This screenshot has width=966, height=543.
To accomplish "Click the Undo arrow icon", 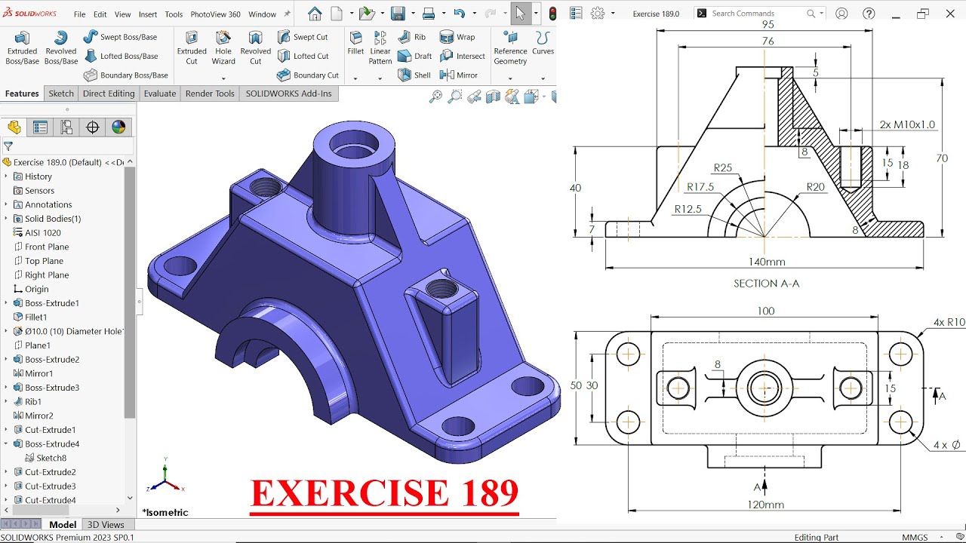I will [459, 14].
